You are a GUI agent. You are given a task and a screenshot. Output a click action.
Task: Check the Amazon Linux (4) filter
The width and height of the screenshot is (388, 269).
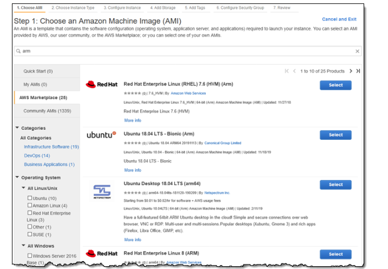tap(29, 205)
